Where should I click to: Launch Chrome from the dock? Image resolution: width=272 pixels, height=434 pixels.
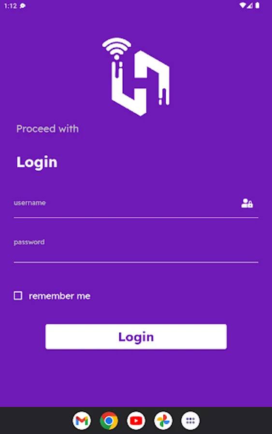(x=109, y=420)
